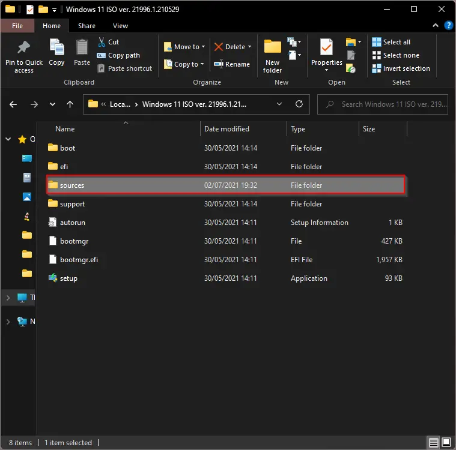Viewport: 456px width, 450px height.
Task: Switch to Large icons view in status bar
Action: 446,442
